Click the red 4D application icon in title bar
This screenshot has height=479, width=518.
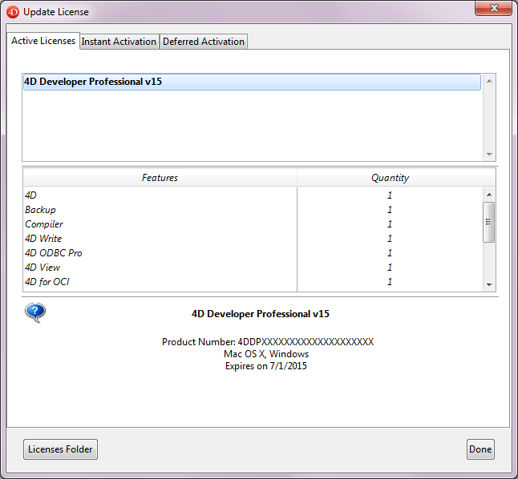pyautogui.click(x=12, y=12)
